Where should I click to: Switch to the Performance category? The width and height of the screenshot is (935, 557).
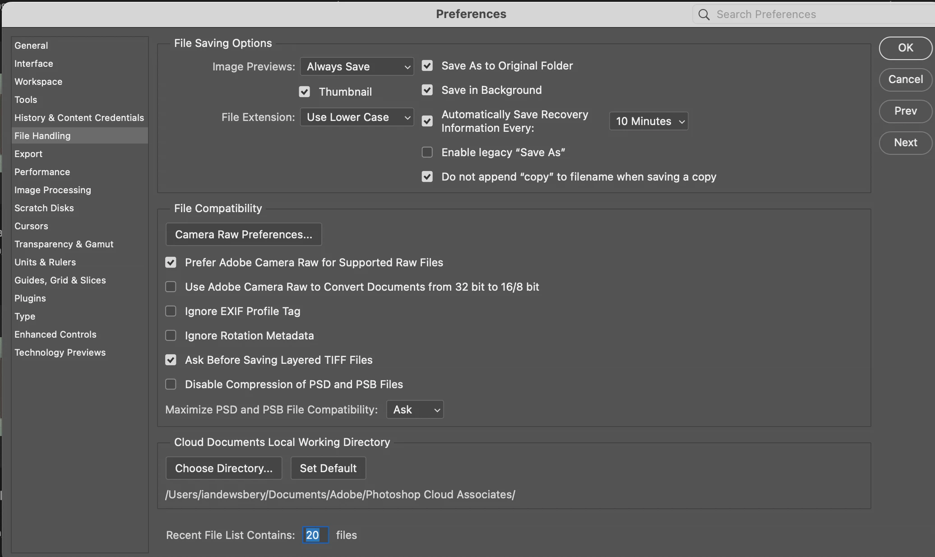click(x=42, y=172)
